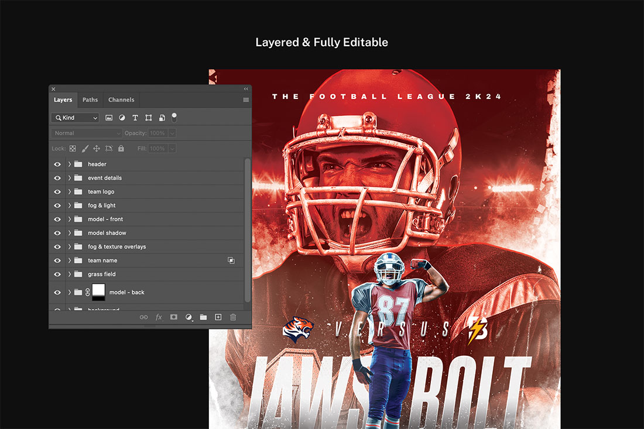Screen dimensions: 644x429
Task: Select the pixel layer filter icon
Action: click(109, 118)
